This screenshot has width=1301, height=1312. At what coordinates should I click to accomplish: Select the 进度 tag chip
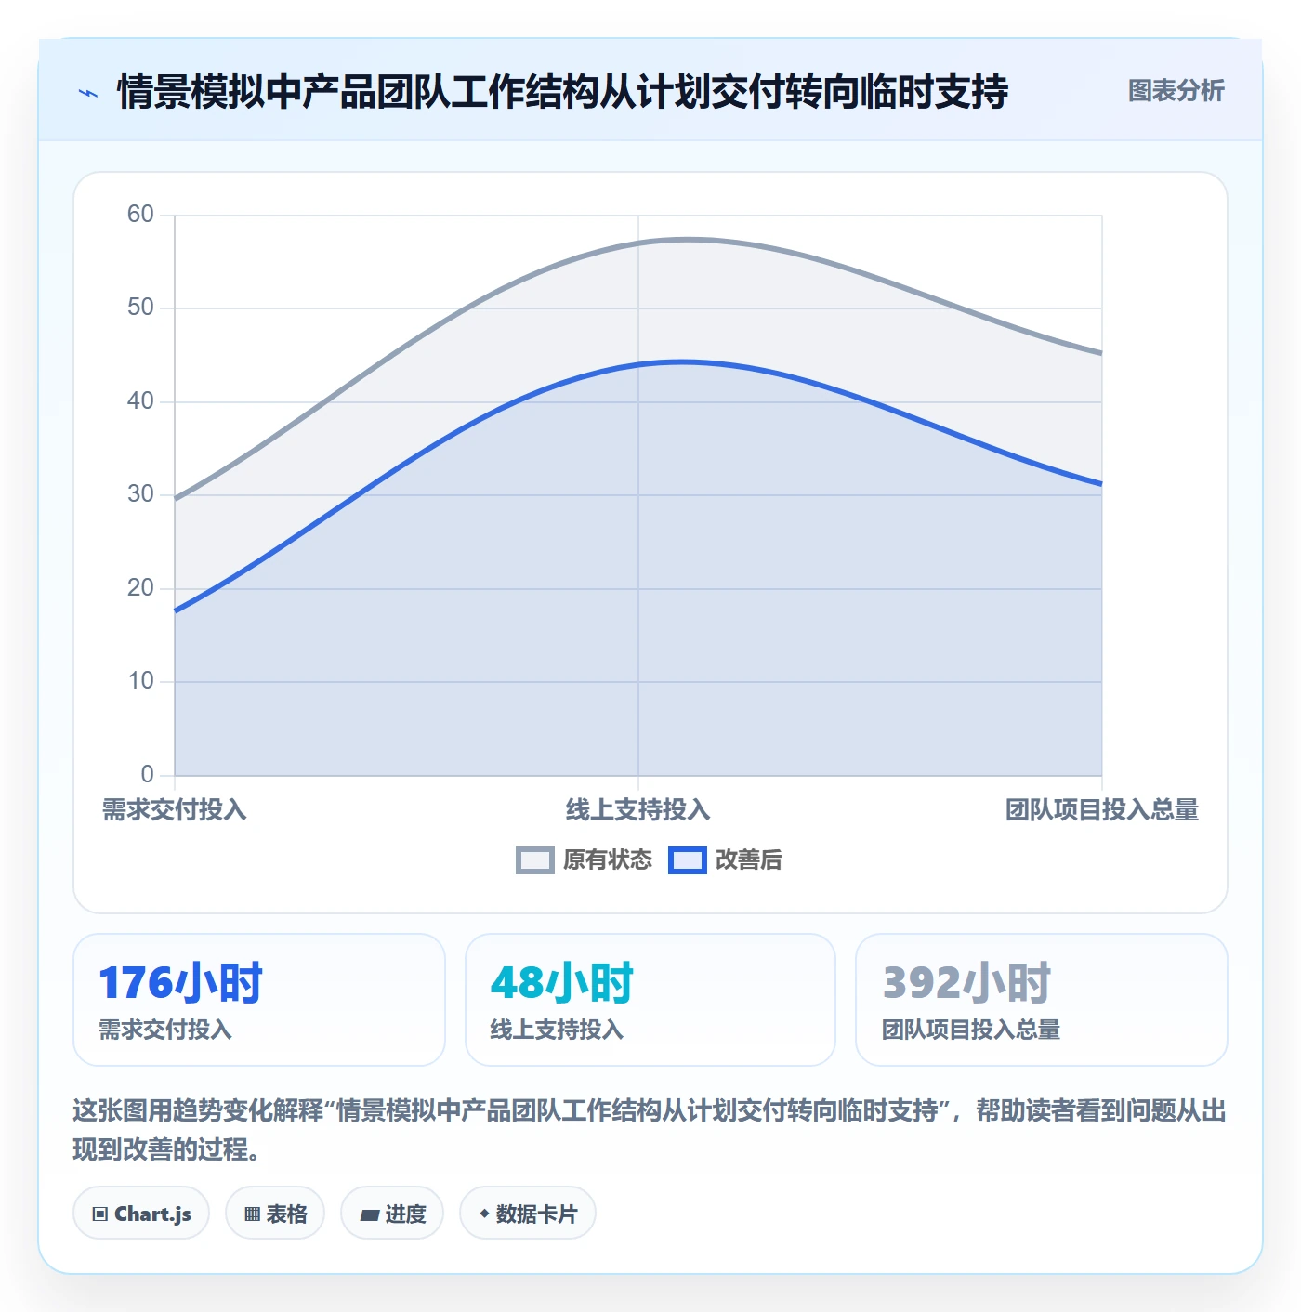point(392,1214)
